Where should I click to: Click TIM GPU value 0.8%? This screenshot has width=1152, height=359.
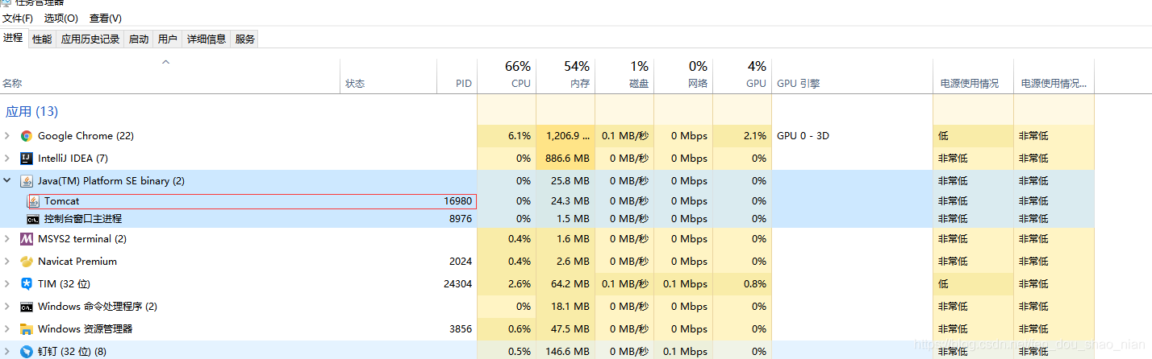point(754,284)
